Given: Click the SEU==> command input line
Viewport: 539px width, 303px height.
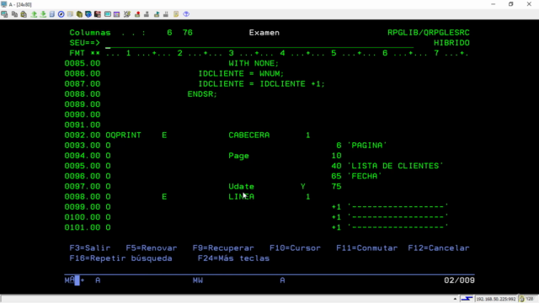Looking at the screenshot, I should tap(259, 44).
